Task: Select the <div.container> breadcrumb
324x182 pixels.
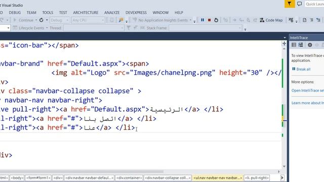Action: (129, 177)
